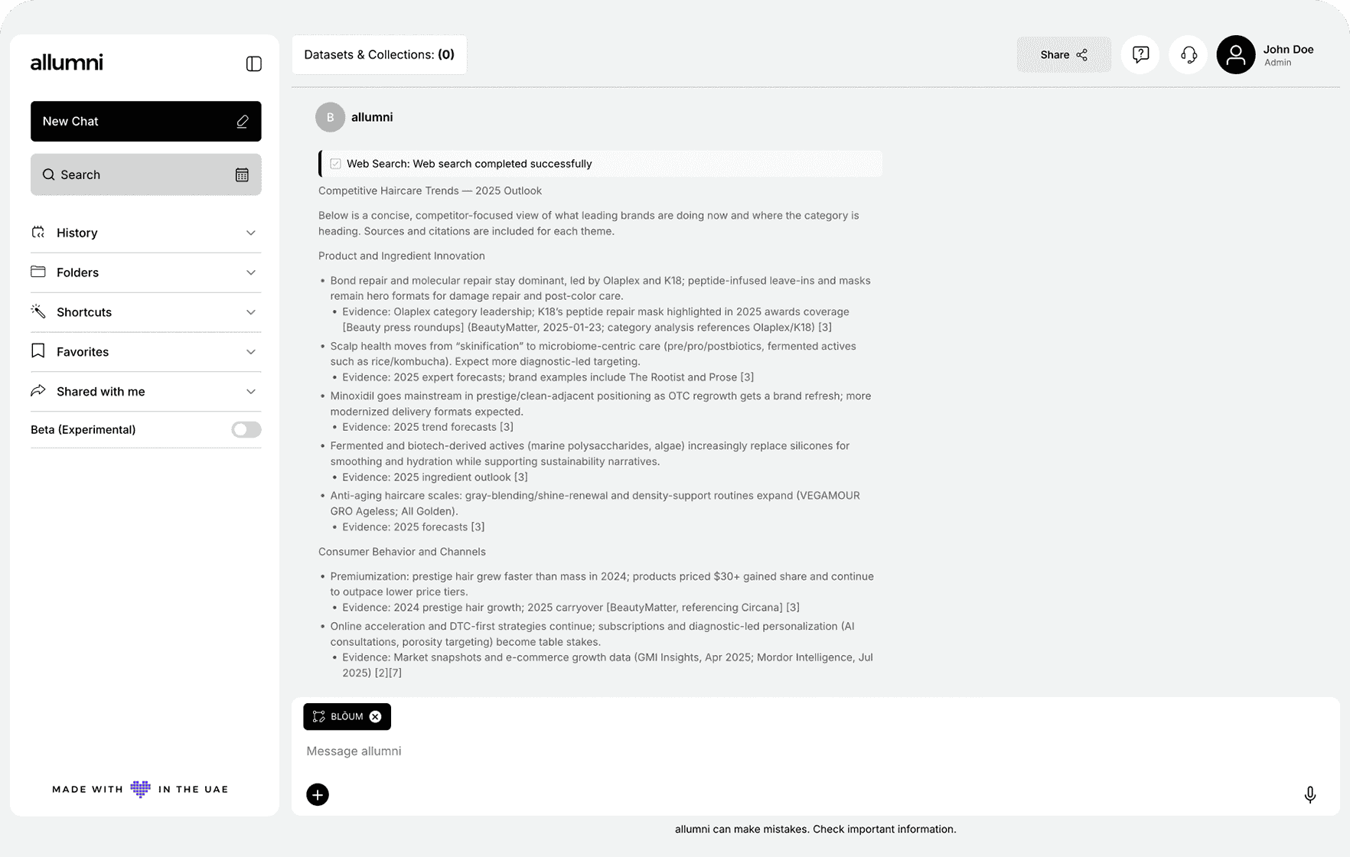Click the Share button

pos(1063,54)
